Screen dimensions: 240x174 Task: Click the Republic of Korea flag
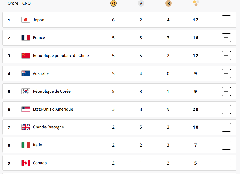(x=26, y=91)
